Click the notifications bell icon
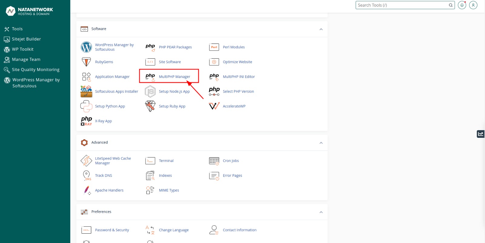 (x=462, y=5)
